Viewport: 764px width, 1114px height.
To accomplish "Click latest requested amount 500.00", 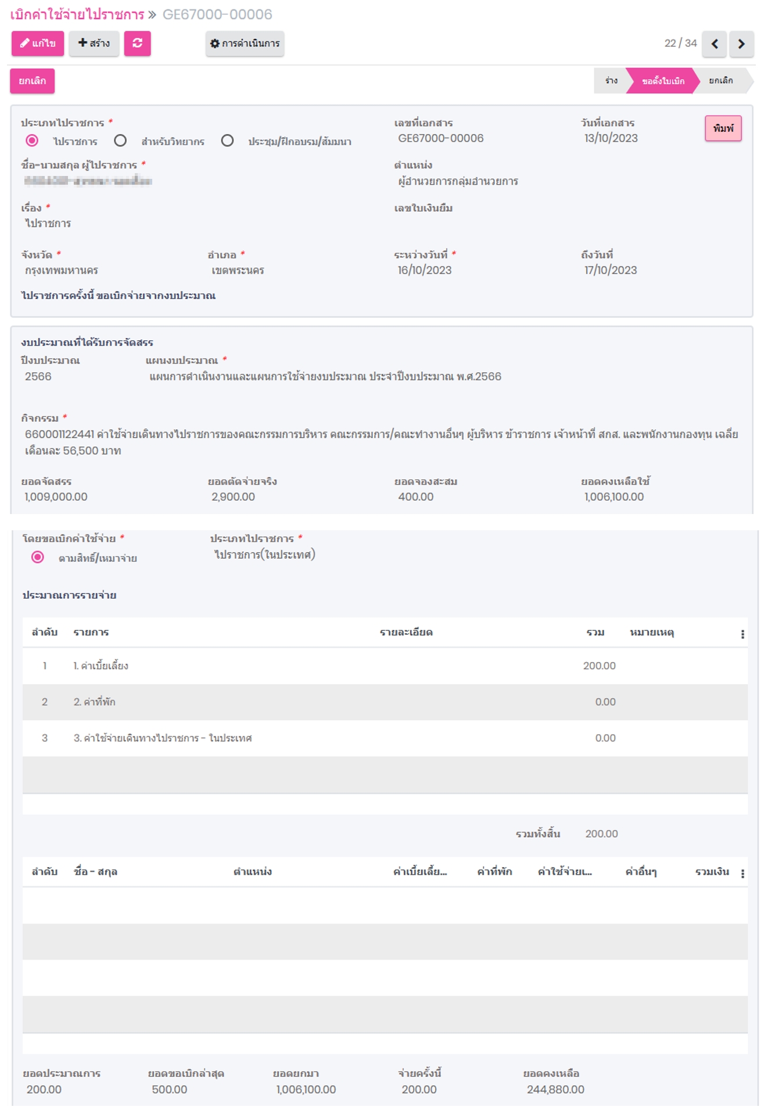I will pyautogui.click(x=170, y=1090).
